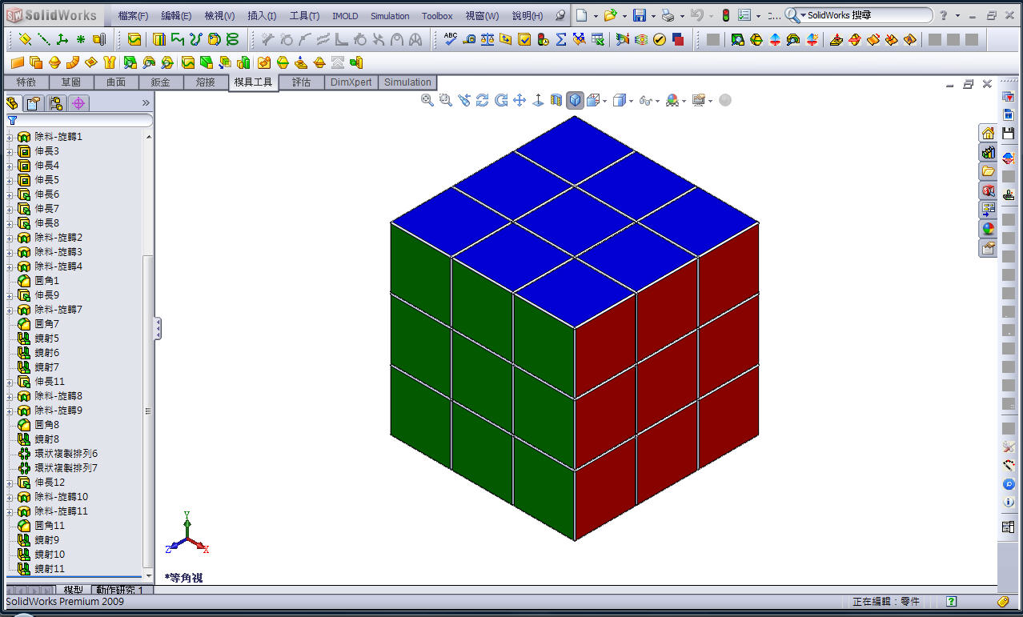Click the ConfigurationManager tab icon
Image resolution: width=1023 pixels, height=617 pixels.
pos(55,102)
